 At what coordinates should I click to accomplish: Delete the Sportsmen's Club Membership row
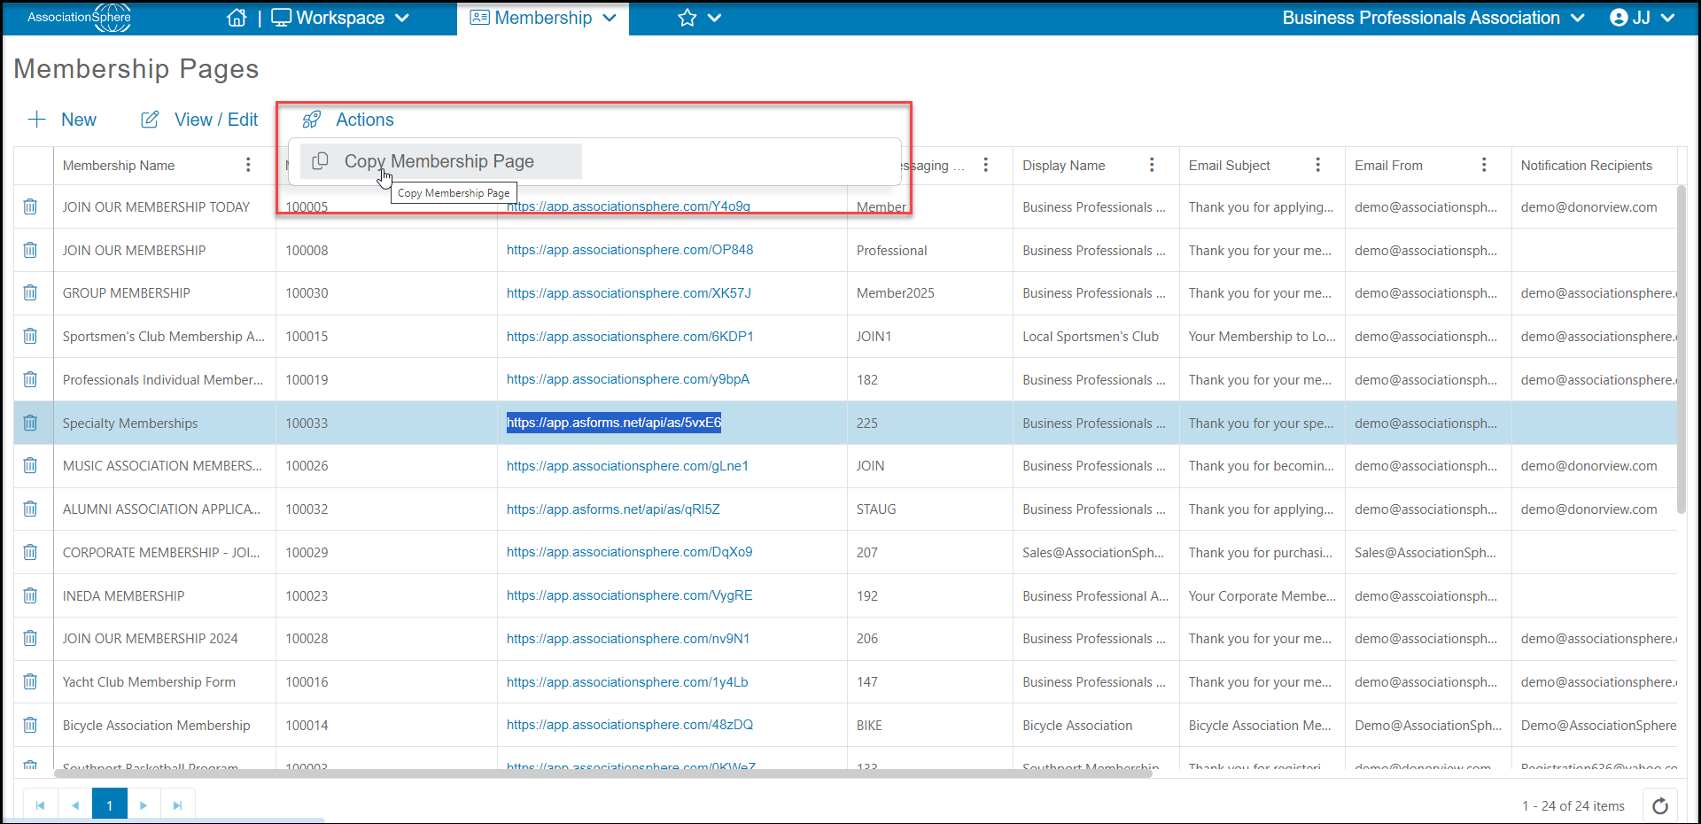pos(30,336)
